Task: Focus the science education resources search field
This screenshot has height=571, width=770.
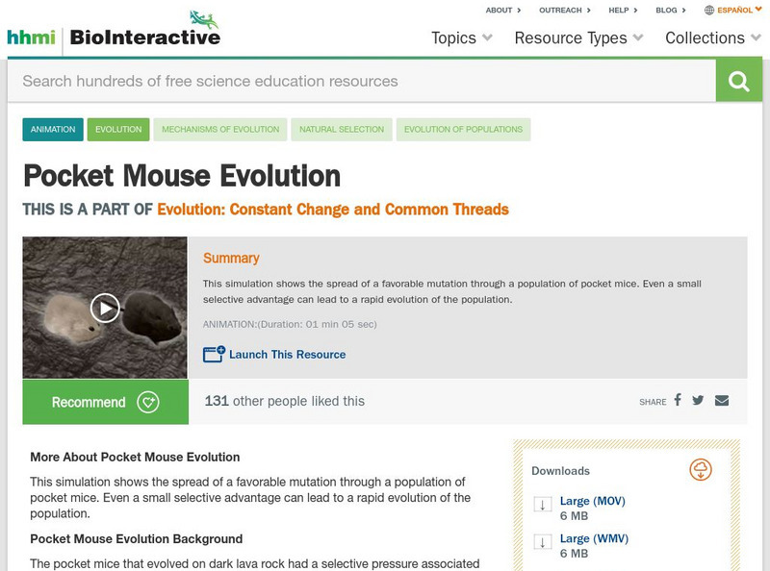Action: [361, 81]
